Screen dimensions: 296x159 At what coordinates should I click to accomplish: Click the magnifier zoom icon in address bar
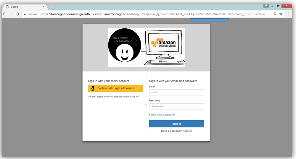pyautogui.click(x=275, y=14)
